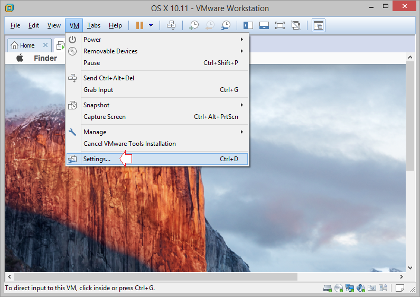Expand the Removable Devices submenu
Screen dimensions: 420x297
coord(157,51)
